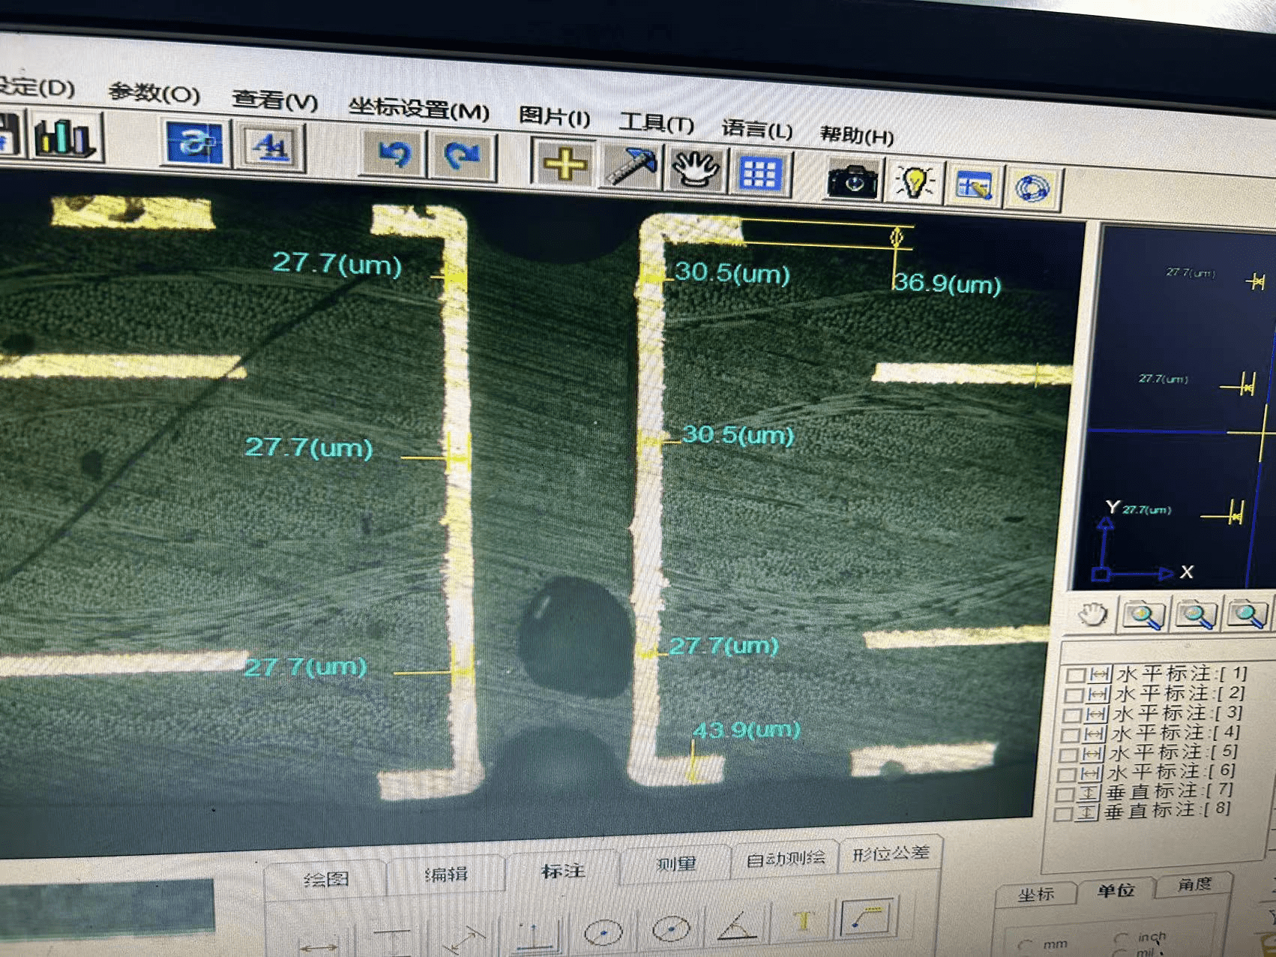Select the coordinate origin annotation tool

click(535, 934)
